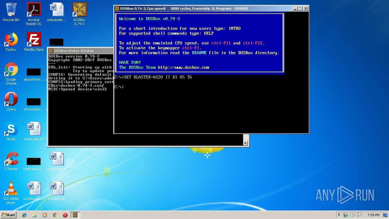Image resolution: width=389 pixels, height=219 pixels.
Task: Click the HELP command text
Action: click(209, 33)
